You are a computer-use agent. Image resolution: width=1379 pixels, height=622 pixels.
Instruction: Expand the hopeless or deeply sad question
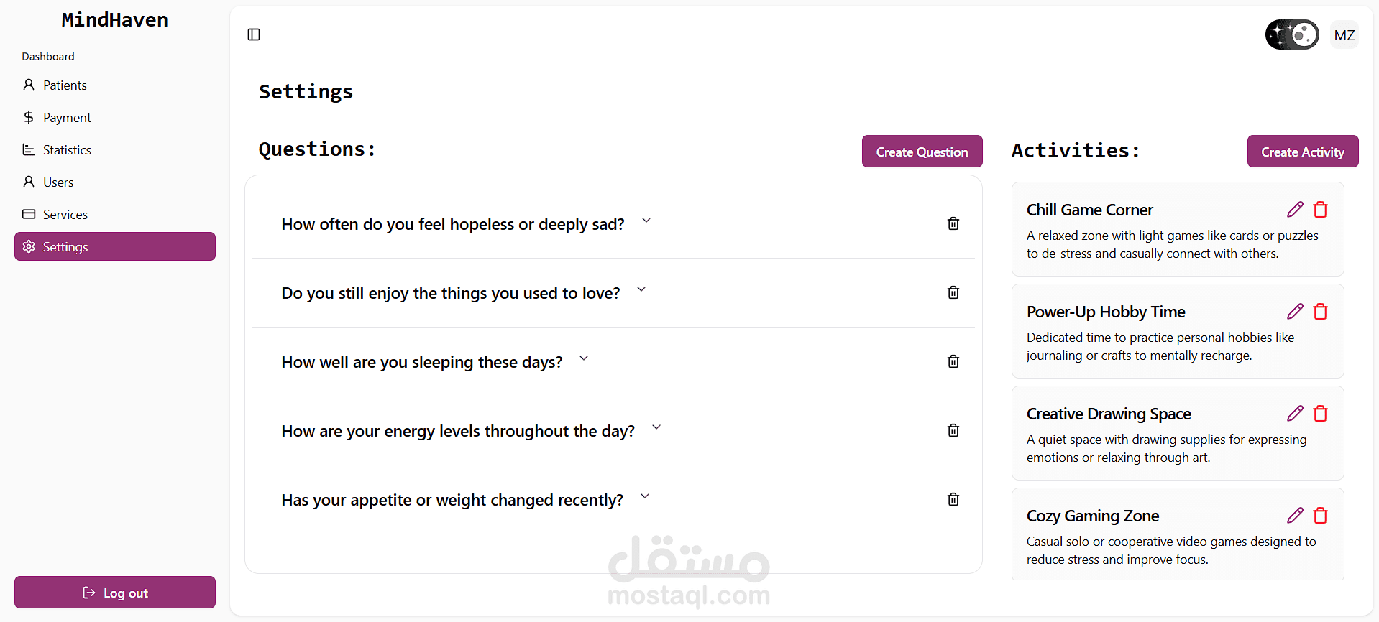646,221
